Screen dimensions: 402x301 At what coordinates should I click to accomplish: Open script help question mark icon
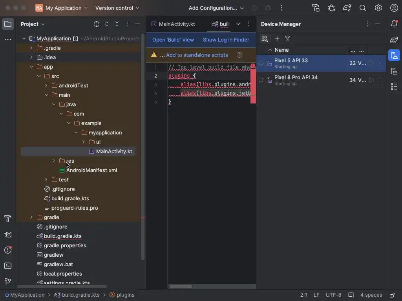(x=239, y=55)
